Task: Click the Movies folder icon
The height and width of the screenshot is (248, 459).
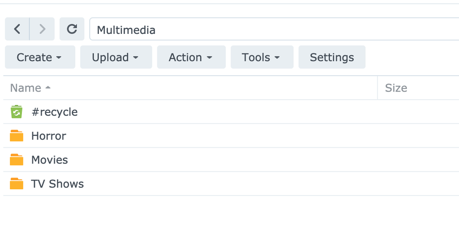Action: (17, 160)
